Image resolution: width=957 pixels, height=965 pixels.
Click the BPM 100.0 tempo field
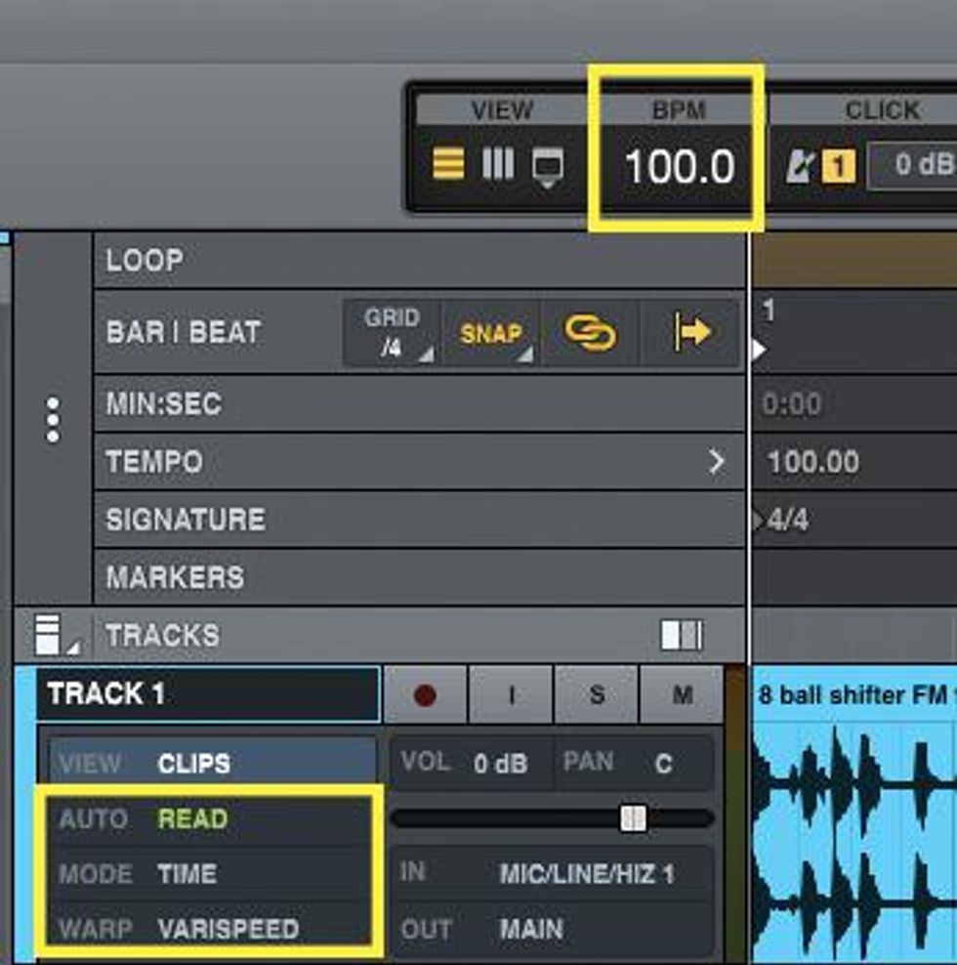pos(680,167)
